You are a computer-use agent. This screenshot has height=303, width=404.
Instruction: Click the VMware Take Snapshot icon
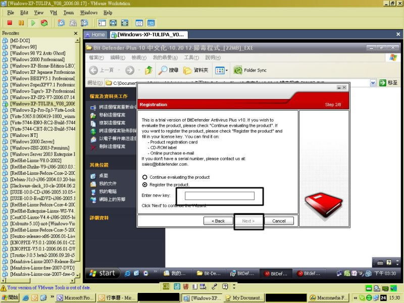(x=61, y=23)
